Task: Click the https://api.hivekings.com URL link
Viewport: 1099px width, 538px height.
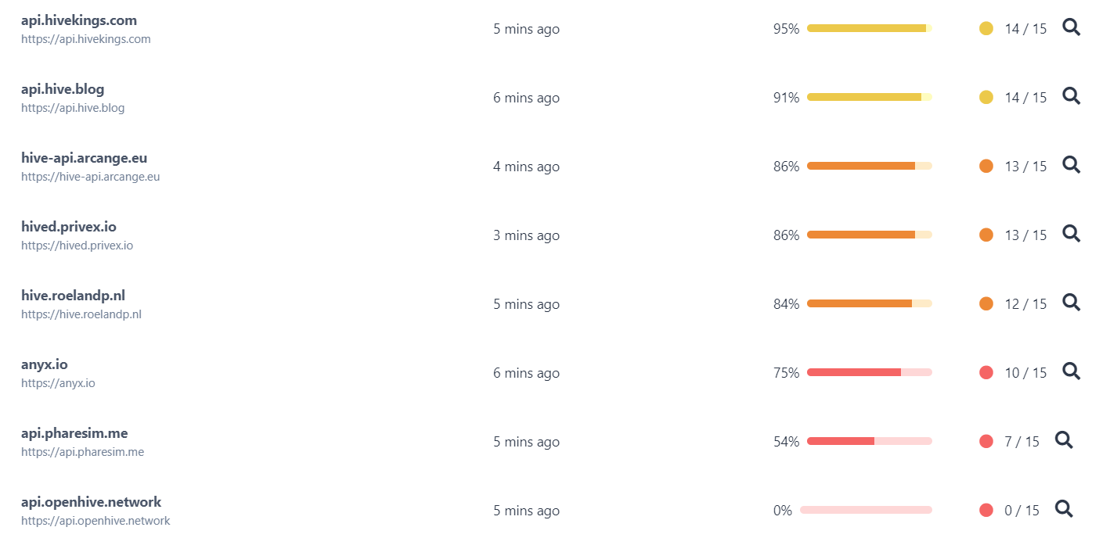Action: click(x=86, y=39)
